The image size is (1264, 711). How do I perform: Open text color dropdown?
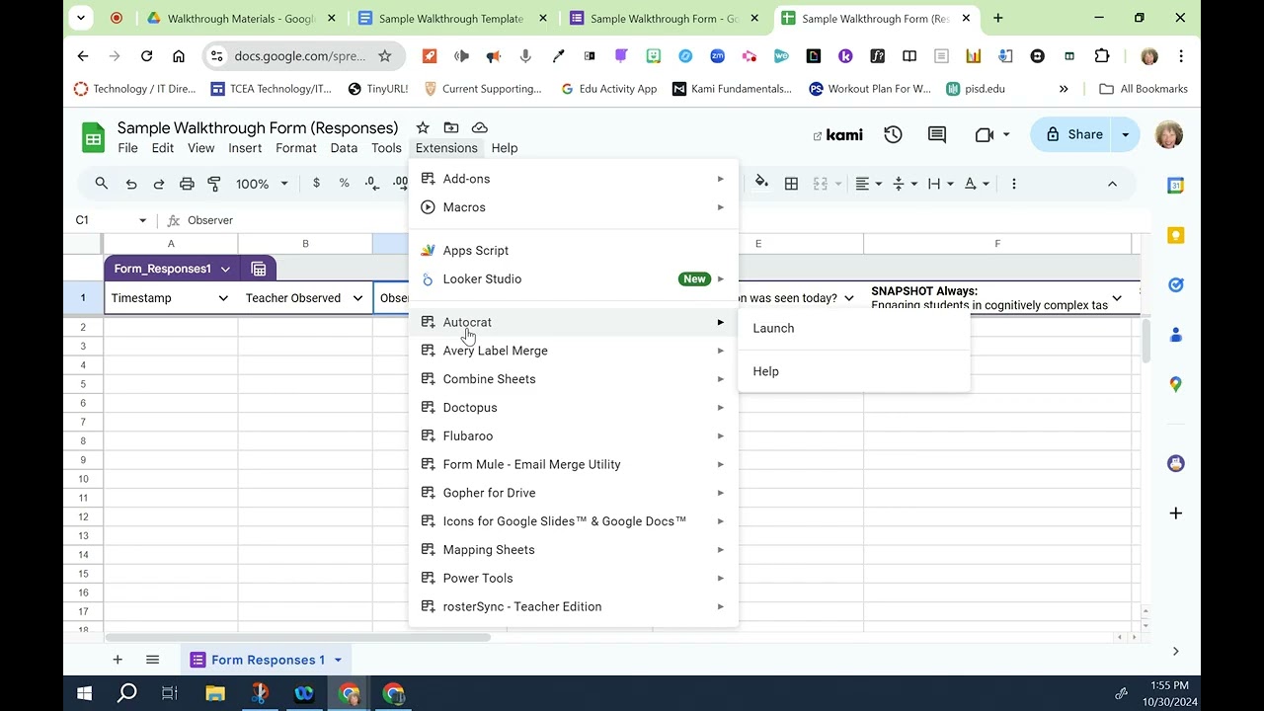pos(977,184)
